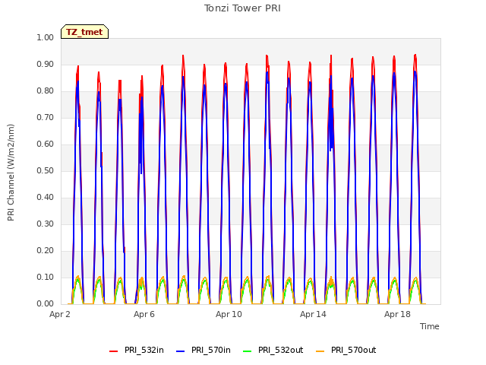Click the orange PRI_570out legend swatch
This screenshot has width=486, height=365.
320,351
